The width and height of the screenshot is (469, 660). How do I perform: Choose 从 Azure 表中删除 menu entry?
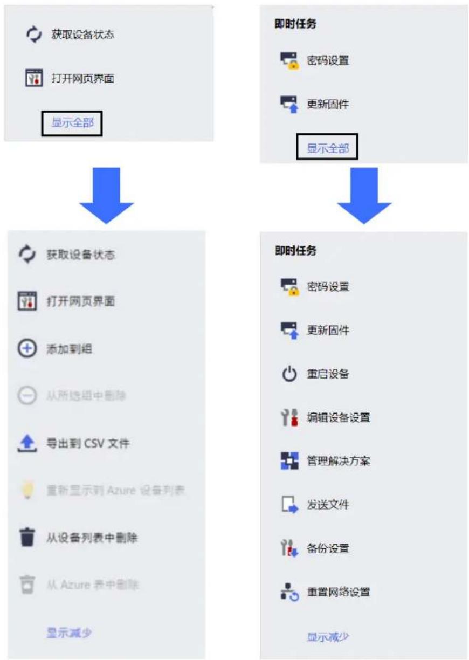pos(92,585)
